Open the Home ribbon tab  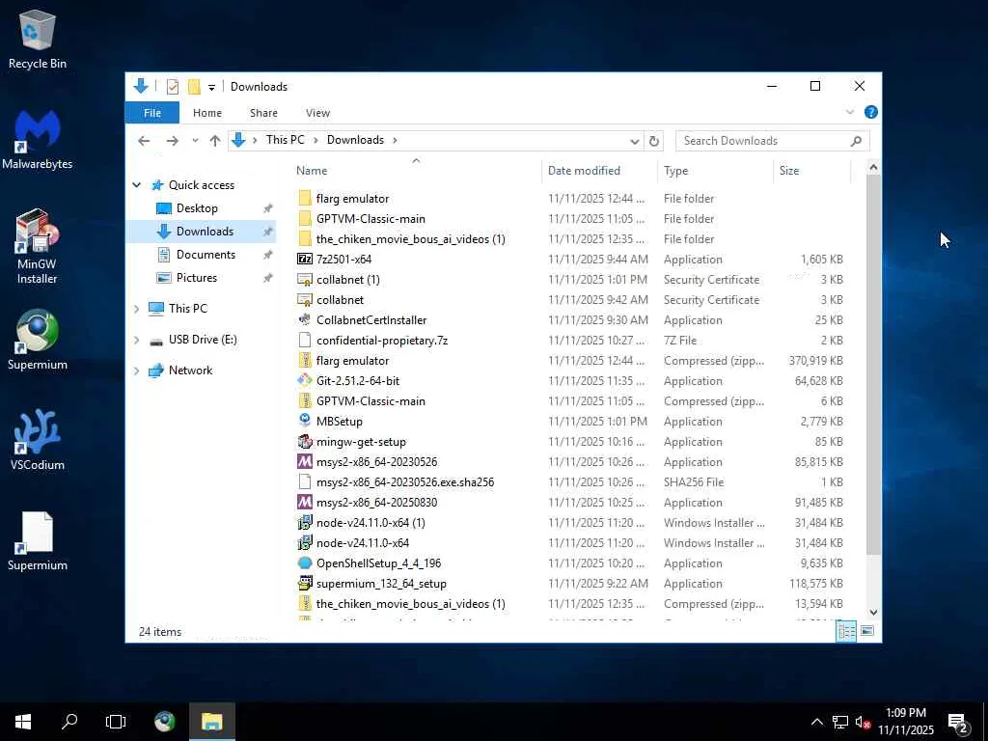pyautogui.click(x=207, y=113)
